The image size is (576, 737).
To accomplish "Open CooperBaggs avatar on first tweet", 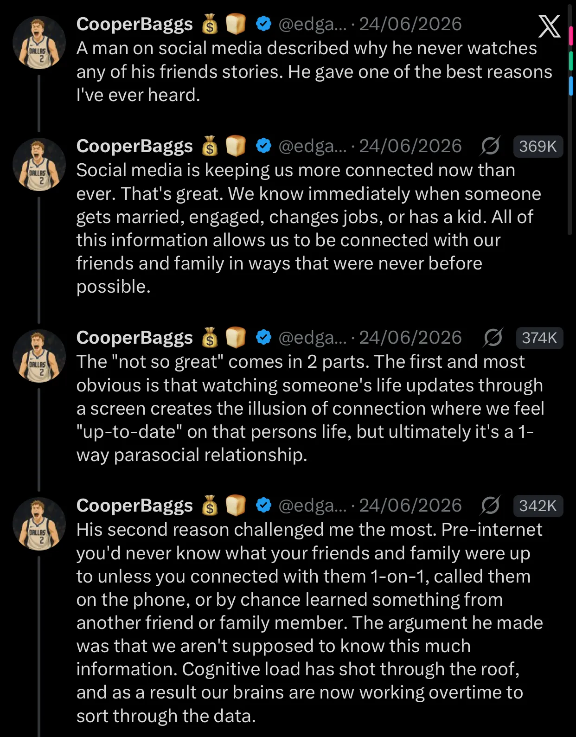I will coord(39,43).
